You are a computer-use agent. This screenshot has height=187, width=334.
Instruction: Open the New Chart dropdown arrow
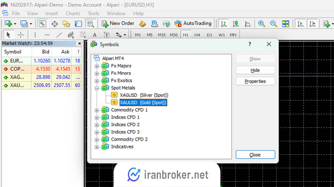click(15, 24)
